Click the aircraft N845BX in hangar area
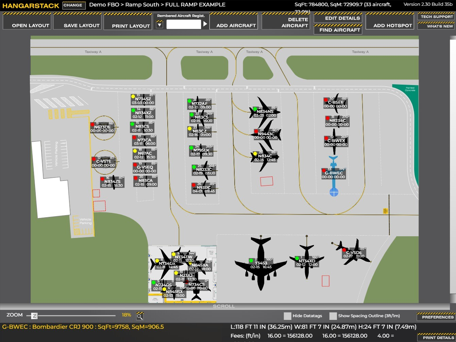The height and width of the screenshot is (342, 456). 173,292
